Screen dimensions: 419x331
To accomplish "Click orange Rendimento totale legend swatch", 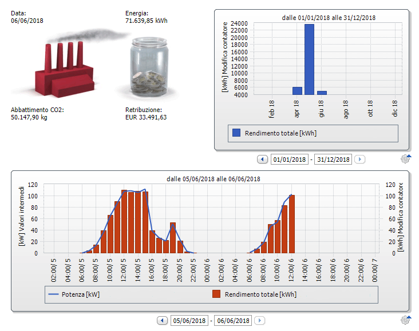I will point(216,294).
